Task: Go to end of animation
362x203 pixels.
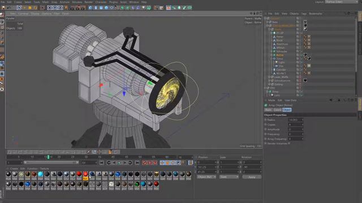Action: [137, 163]
